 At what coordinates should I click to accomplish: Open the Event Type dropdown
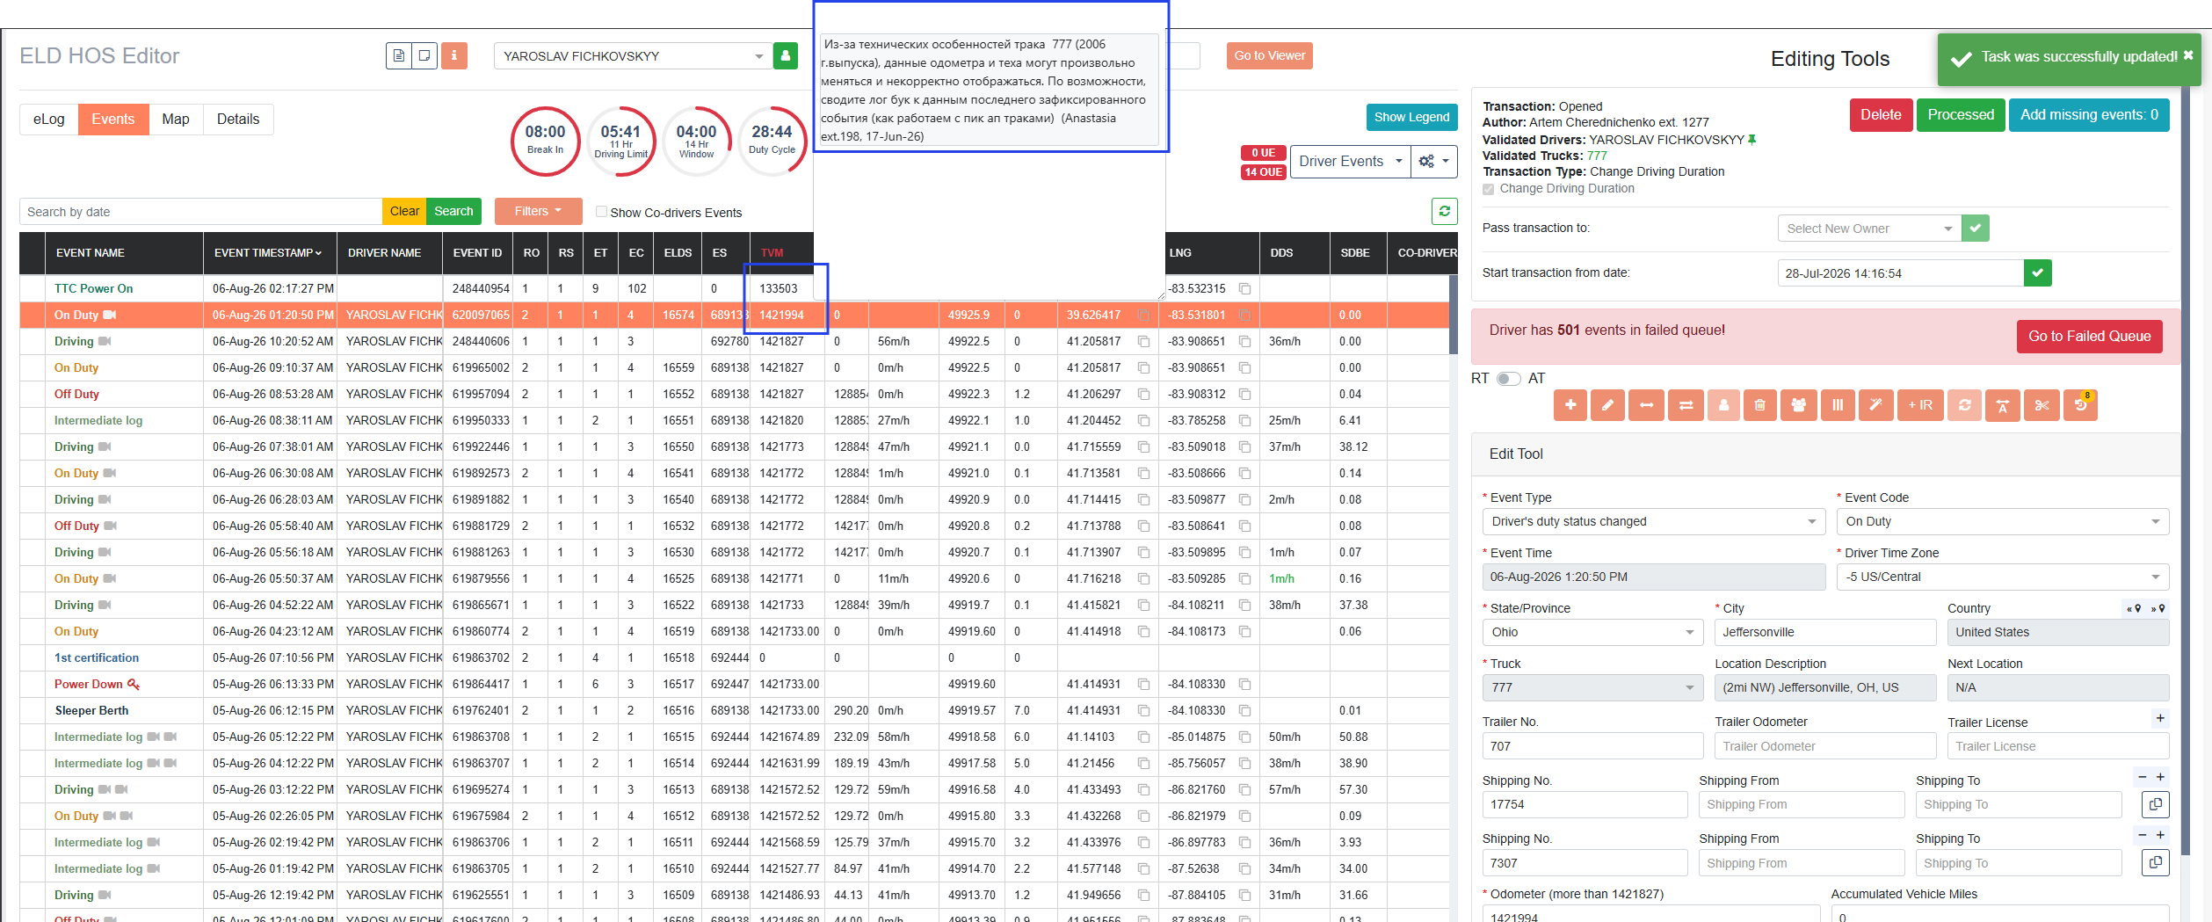(x=1653, y=521)
